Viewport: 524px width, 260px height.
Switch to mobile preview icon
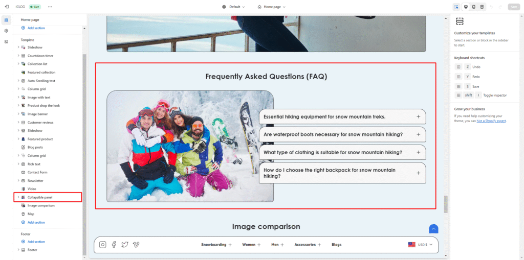coord(474,7)
